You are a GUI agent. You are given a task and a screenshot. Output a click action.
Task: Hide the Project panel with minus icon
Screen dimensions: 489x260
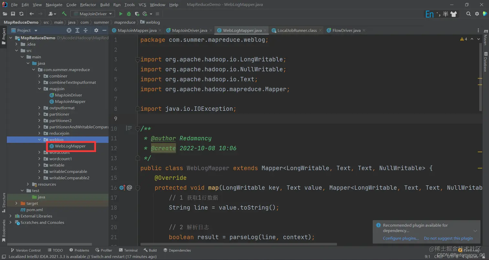(104, 30)
